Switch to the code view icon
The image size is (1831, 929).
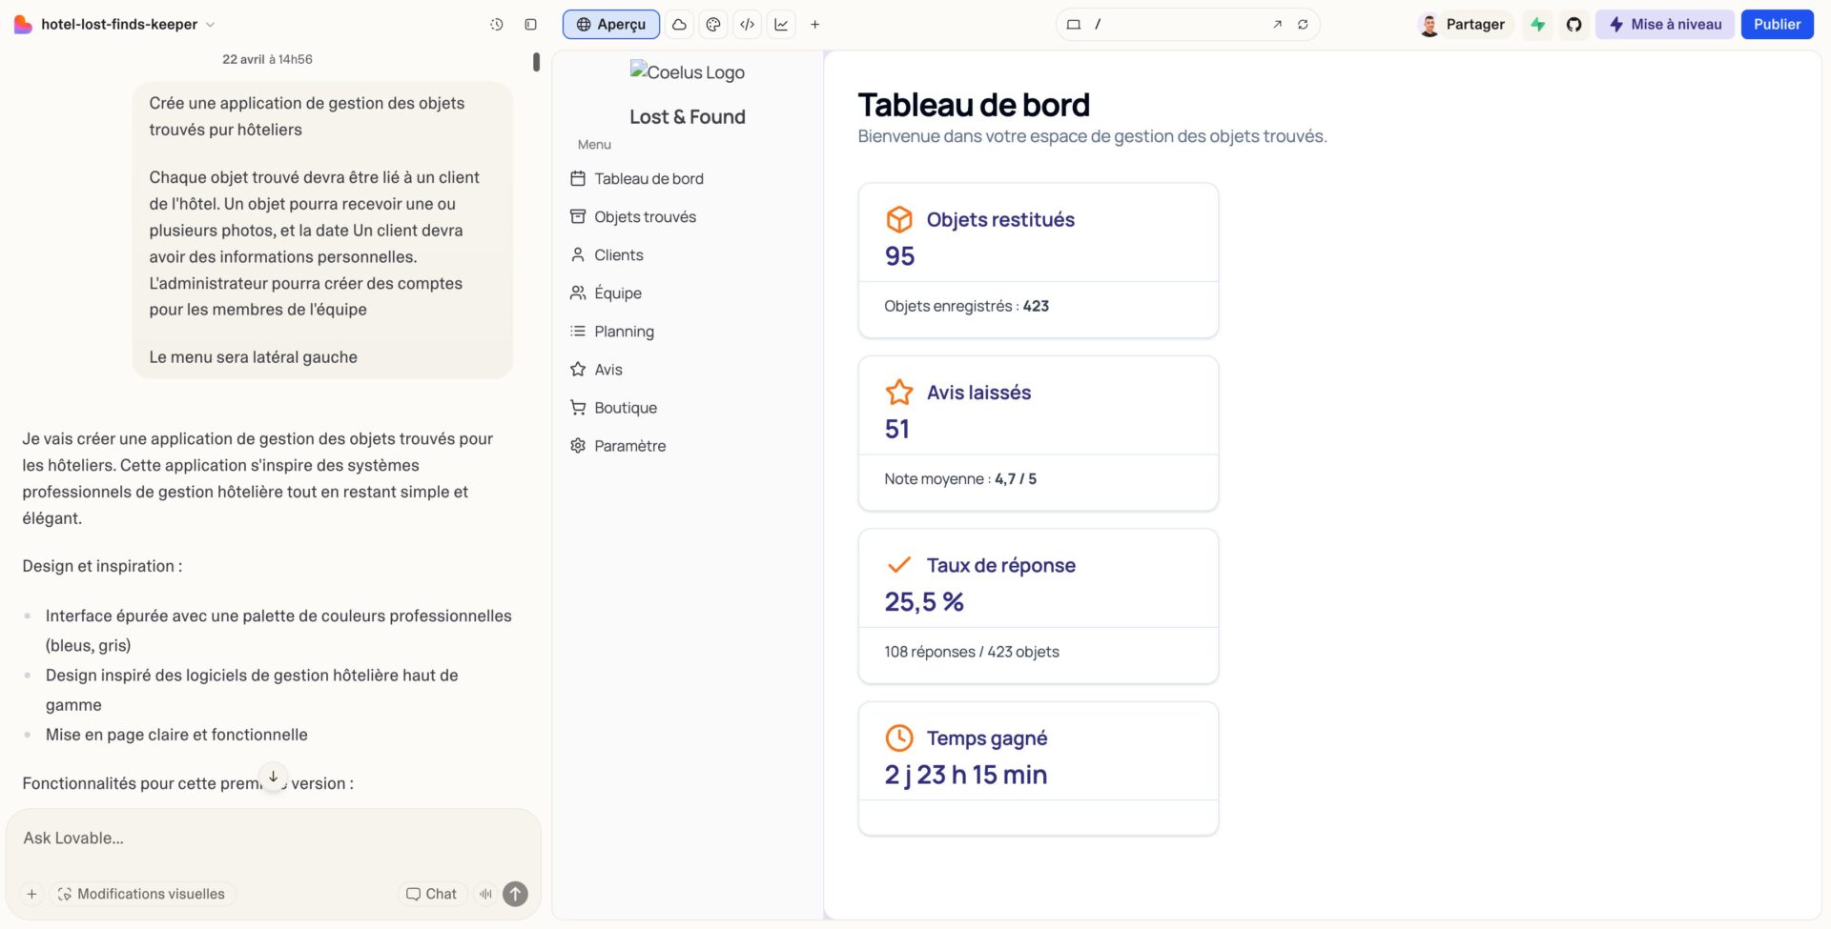(x=748, y=25)
